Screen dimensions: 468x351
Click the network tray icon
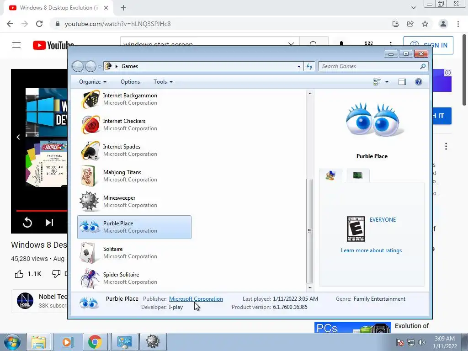(411, 342)
